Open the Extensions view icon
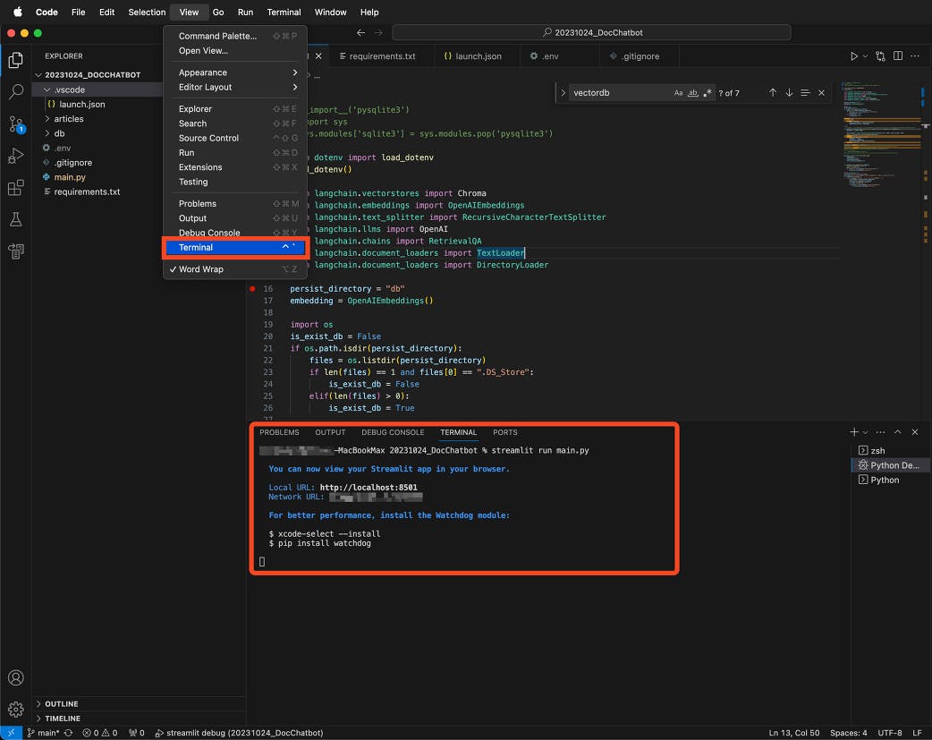932x740 pixels. click(15, 188)
